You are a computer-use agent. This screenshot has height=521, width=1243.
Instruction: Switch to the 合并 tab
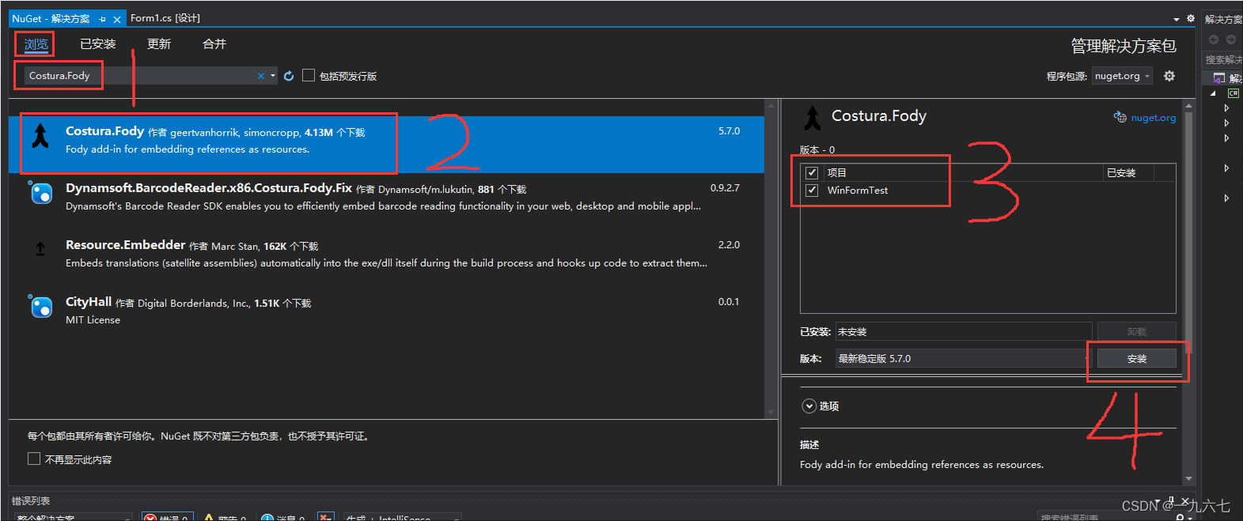(214, 44)
